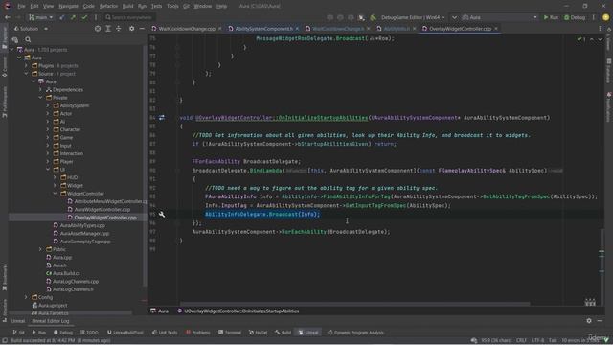Open the Tools menu

(x=172, y=7)
